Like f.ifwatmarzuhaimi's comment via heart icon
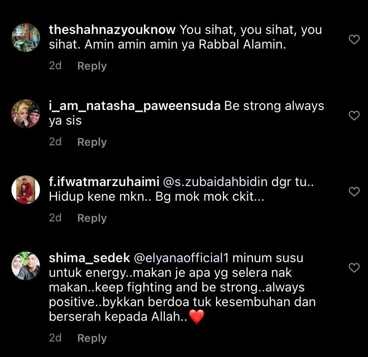The width and height of the screenshot is (368, 357). (x=354, y=192)
